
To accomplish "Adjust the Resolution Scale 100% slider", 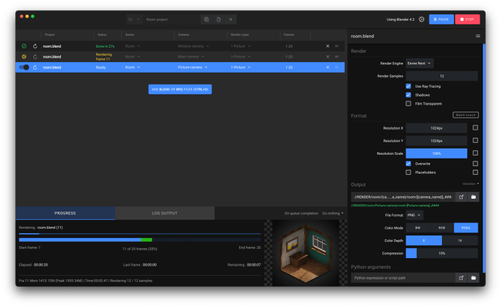I will coord(436,153).
